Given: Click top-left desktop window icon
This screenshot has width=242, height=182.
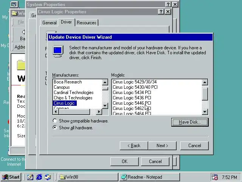Looking at the screenshot, I should (x=14, y=5).
